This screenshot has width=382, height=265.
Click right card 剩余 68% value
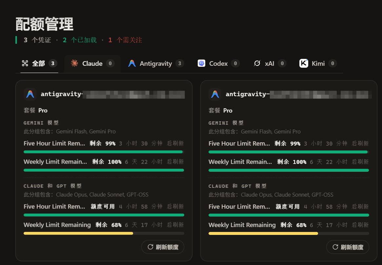click(x=293, y=225)
